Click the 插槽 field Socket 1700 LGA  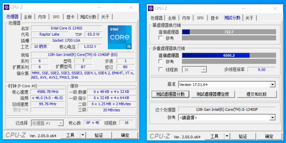[66, 40]
